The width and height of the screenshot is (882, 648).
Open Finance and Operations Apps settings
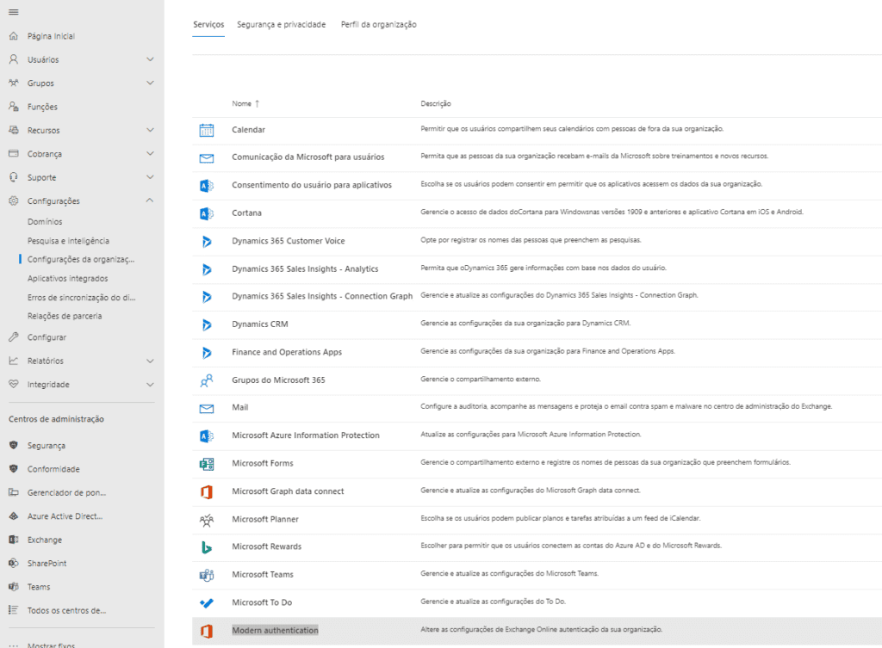[286, 352]
